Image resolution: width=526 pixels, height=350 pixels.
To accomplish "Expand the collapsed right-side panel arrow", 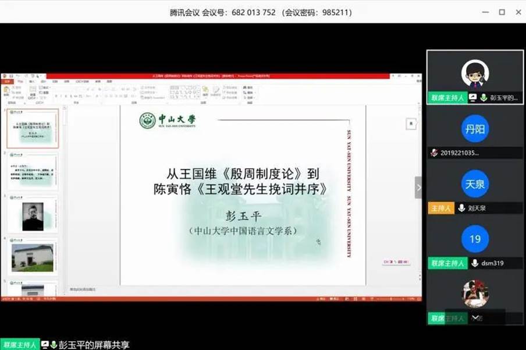I will tap(419, 188).
